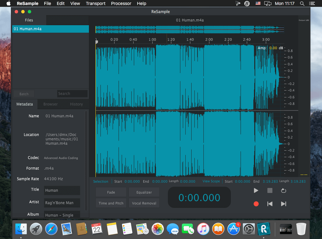Open the ReSample application menu
This screenshot has width=322, height=239.
27,3
